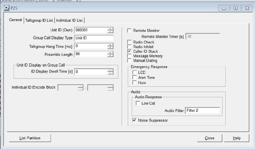255x149 pixels.
Task: Decrease Talkgroup Hang Time with down arrow
Action: (x=110, y=48)
